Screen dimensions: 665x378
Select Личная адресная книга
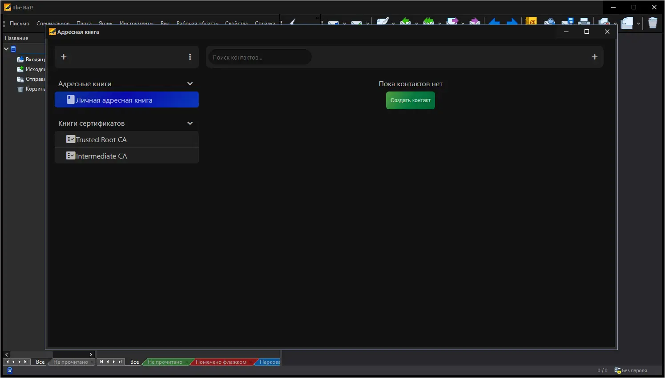127,100
